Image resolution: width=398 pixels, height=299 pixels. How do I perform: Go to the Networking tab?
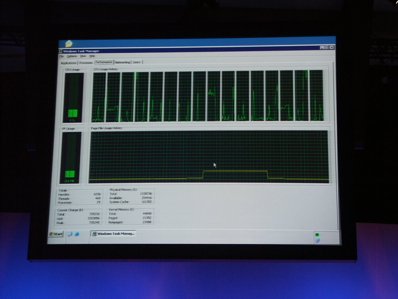pos(122,62)
